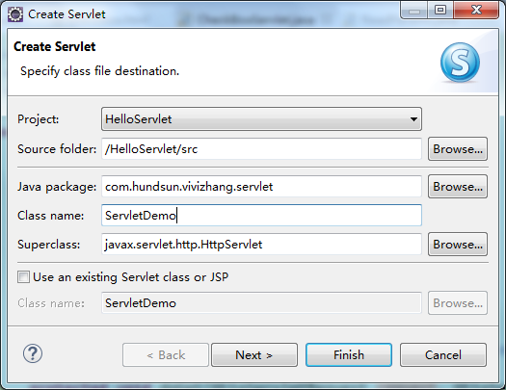Image resolution: width=506 pixels, height=390 pixels.
Task: Close the dialog with the X button
Action: (476, 11)
